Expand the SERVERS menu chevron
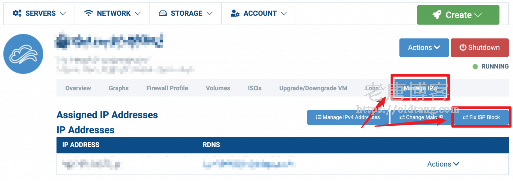Viewport: 513px width, 181px height. [x=63, y=14]
